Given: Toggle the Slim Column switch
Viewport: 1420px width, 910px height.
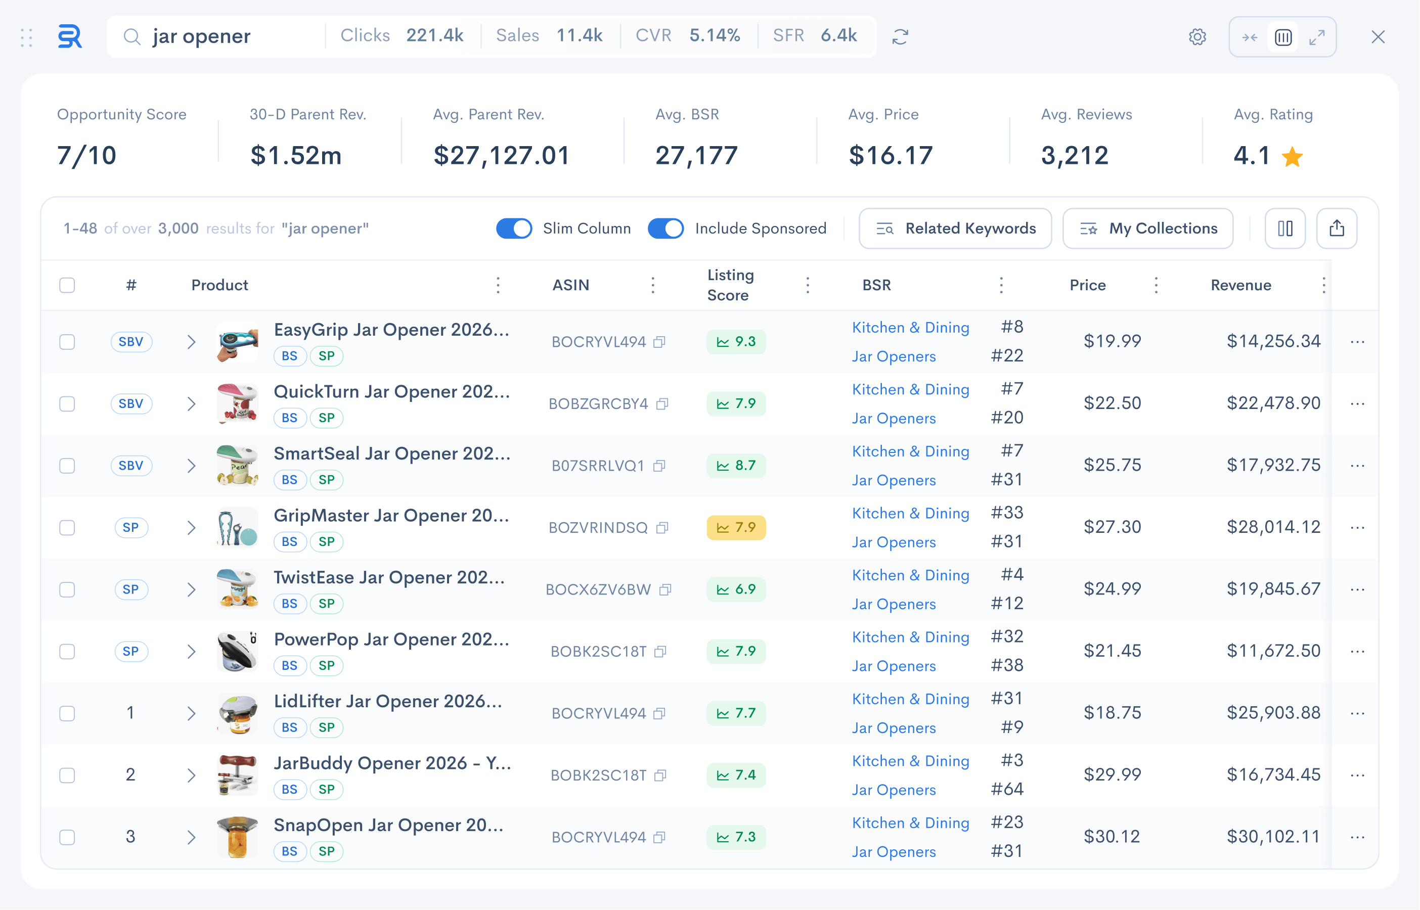Looking at the screenshot, I should click(513, 229).
